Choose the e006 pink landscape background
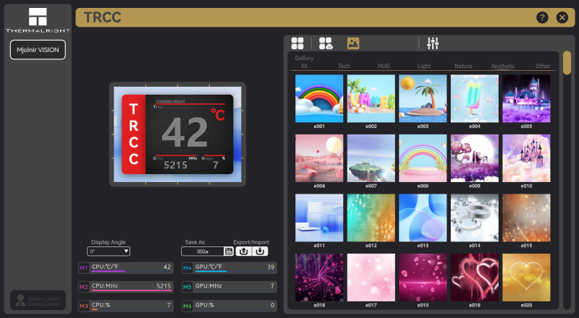The height and width of the screenshot is (318, 579). (319, 158)
